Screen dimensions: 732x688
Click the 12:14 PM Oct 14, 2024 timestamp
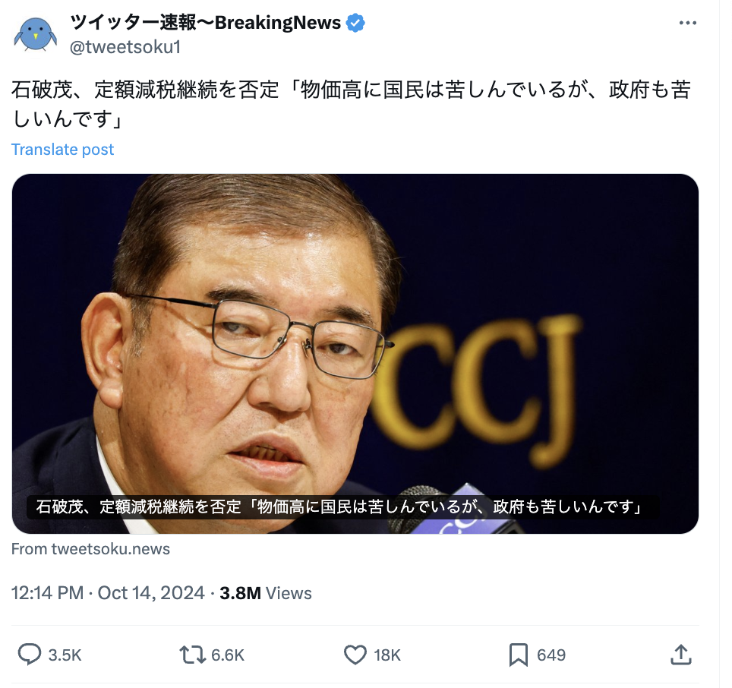[x=108, y=593]
